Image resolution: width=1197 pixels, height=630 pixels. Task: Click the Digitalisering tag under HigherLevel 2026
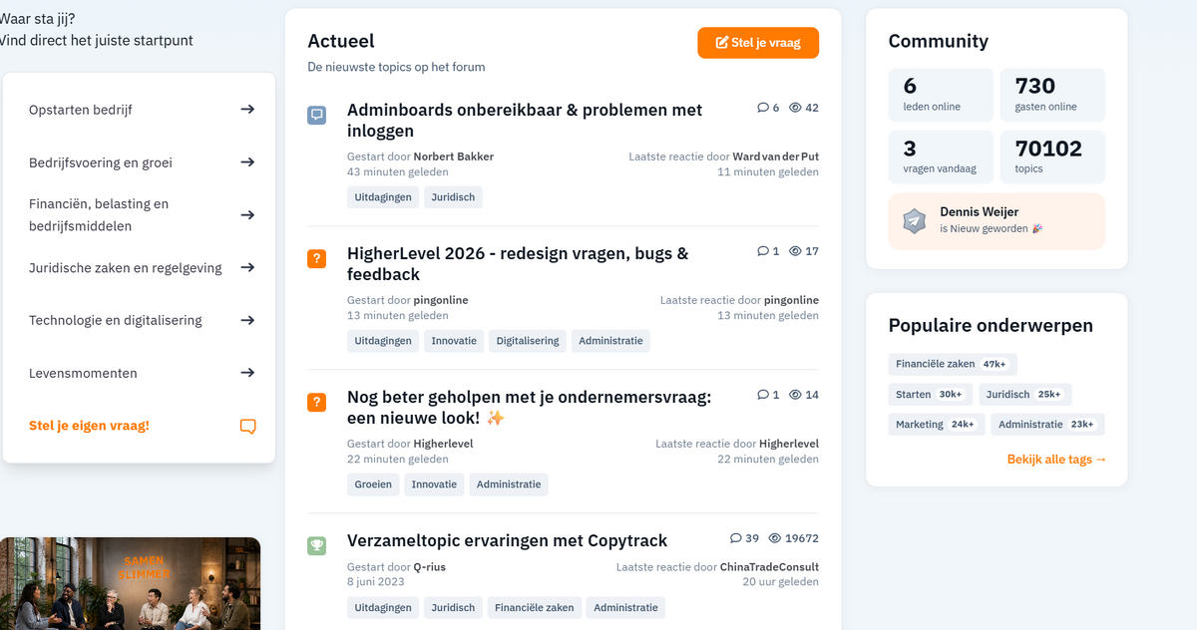click(528, 341)
